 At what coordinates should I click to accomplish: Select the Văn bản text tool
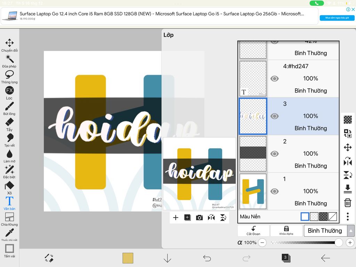coord(9,203)
